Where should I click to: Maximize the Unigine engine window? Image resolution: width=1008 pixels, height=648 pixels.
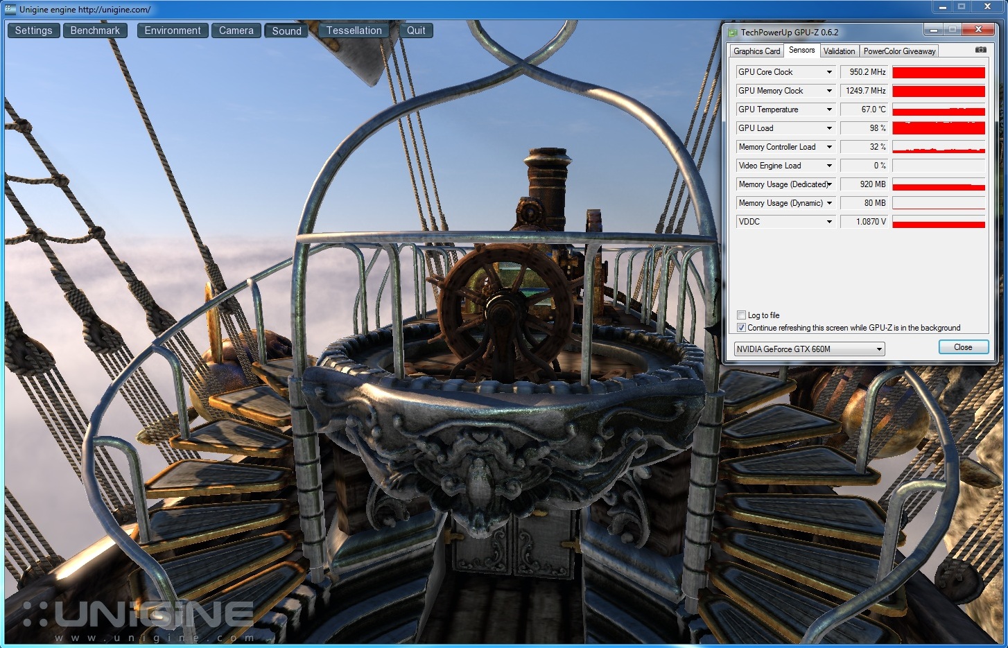(961, 7)
